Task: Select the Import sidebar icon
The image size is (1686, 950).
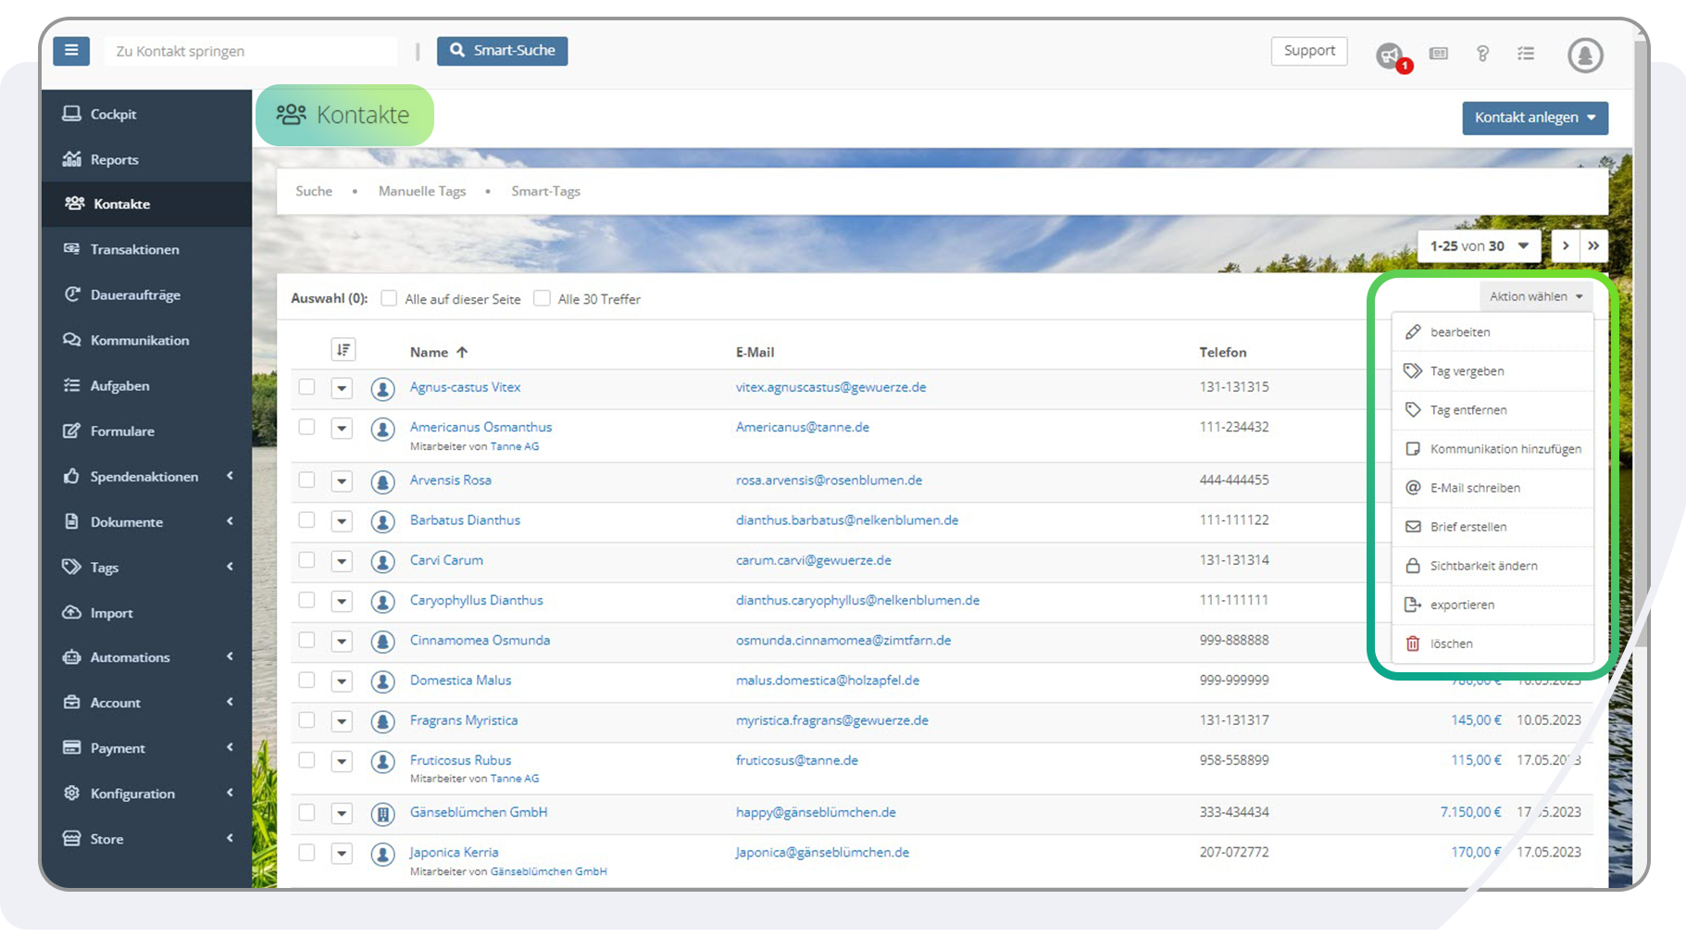Action: point(73,612)
